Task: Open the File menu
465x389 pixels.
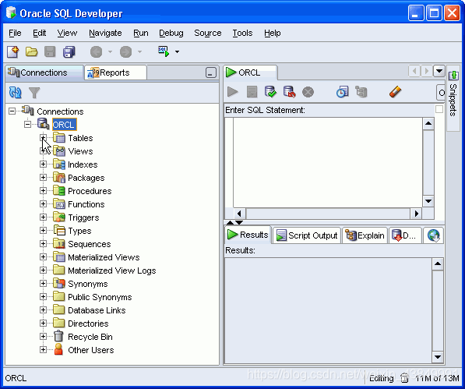Action: click(x=15, y=33)
